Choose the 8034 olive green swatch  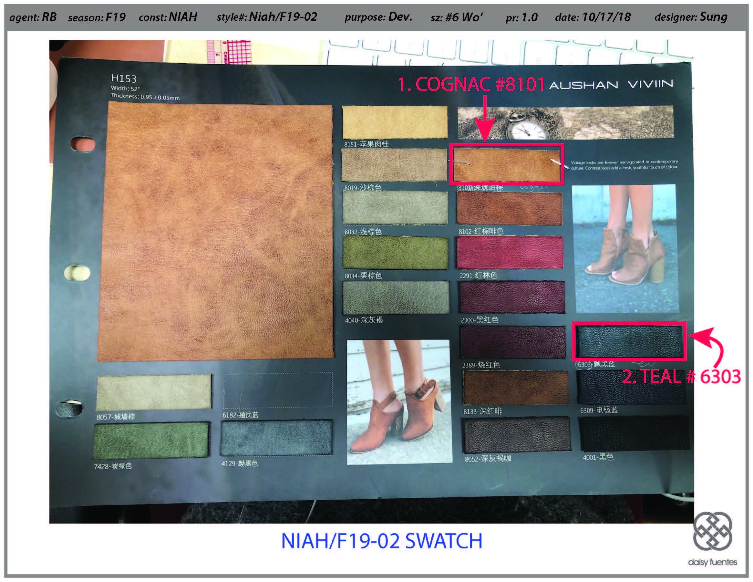point(395,253)
